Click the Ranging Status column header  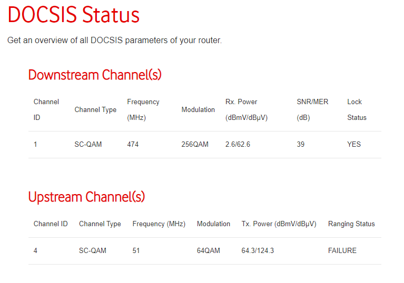(351, 224)
